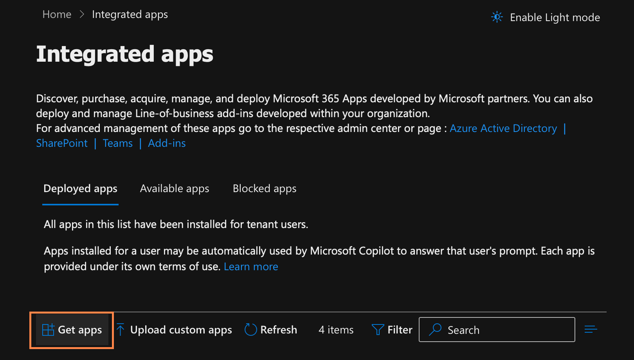Go to Home in the breadcrumb
The height and width of the screenshot is (360, 634).
click(x=57, y=14)
